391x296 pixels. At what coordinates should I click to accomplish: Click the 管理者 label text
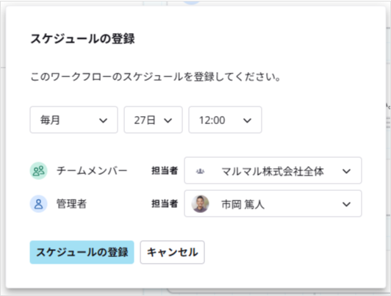tap(71, 203)
